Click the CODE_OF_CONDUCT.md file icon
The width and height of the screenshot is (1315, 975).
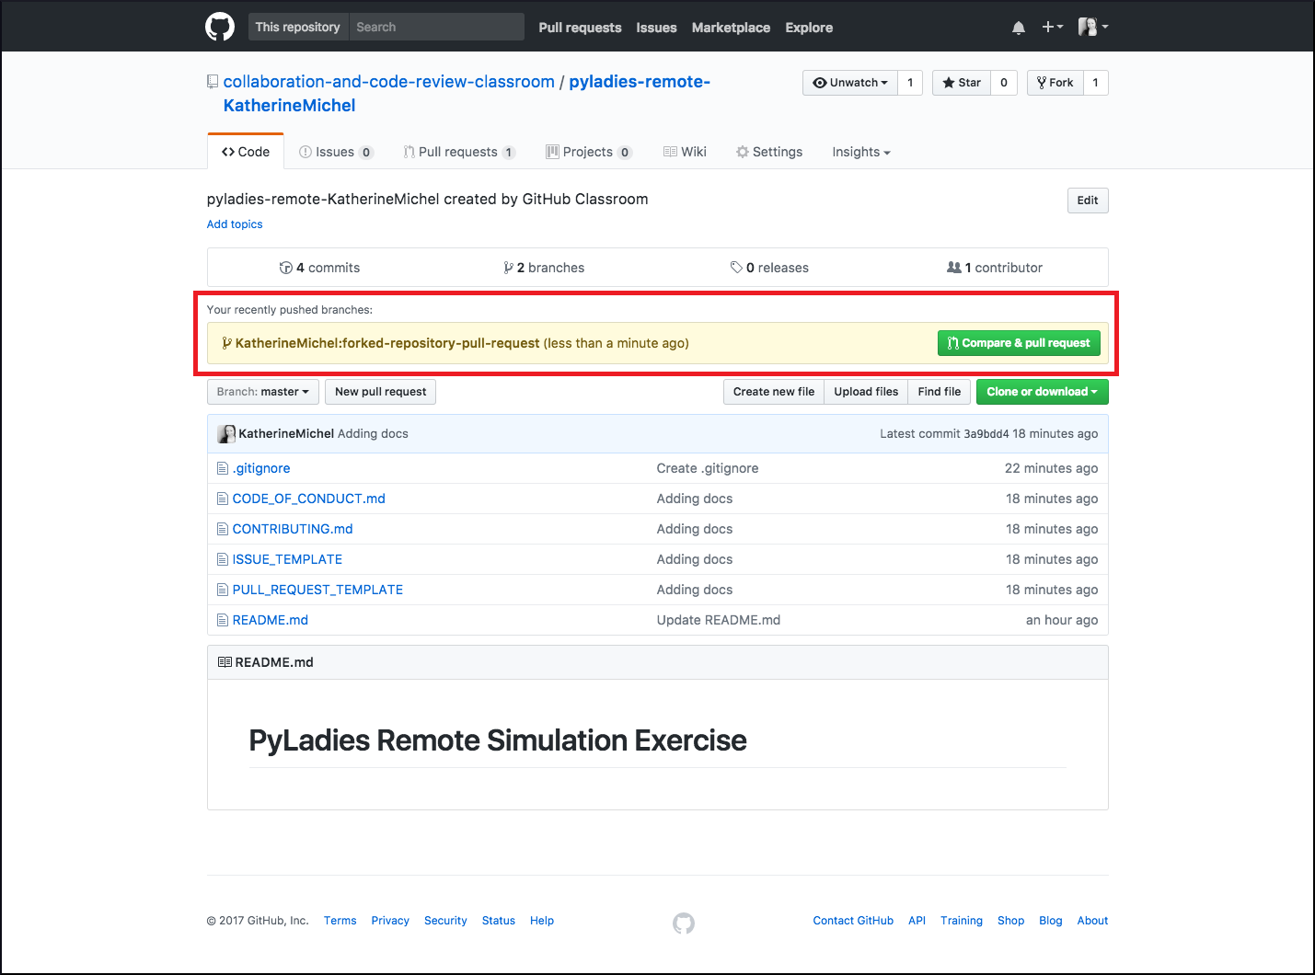click(x=222, y=499)
